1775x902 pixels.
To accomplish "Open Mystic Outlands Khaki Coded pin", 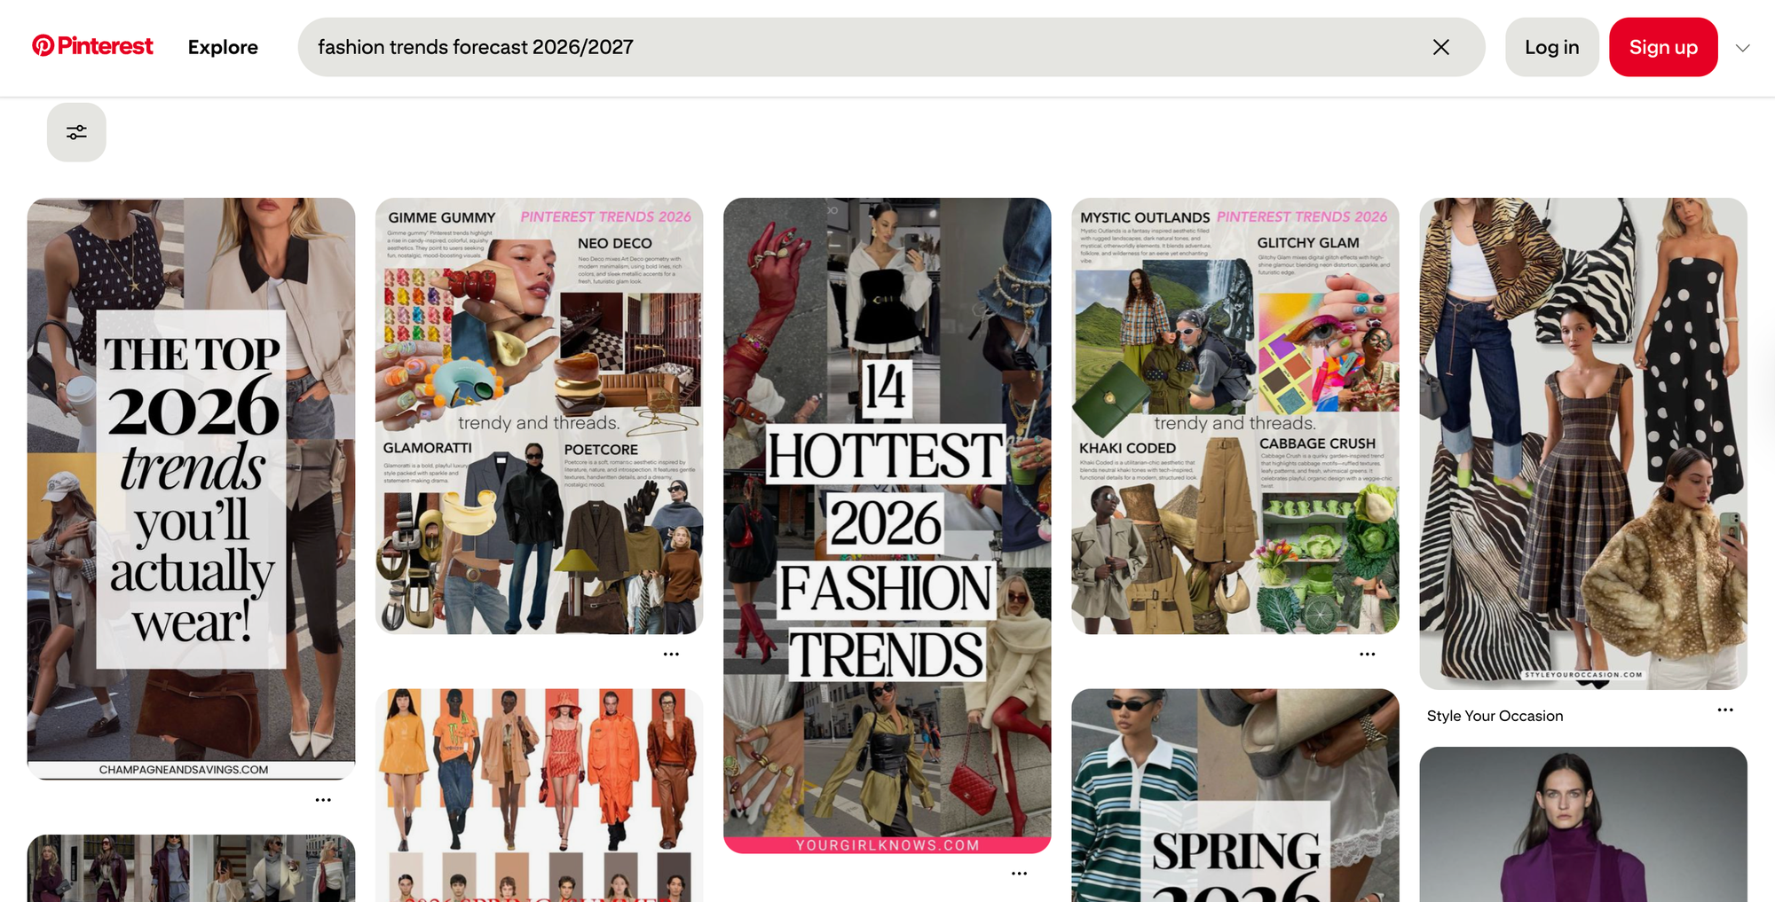I will tap(1235, 415).
